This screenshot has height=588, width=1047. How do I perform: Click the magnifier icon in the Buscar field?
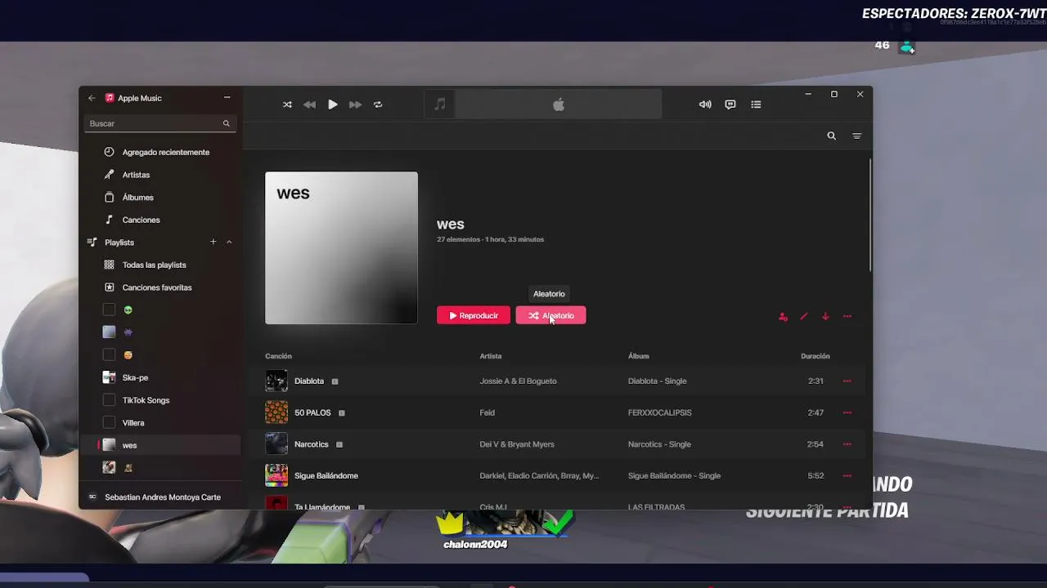227,123
